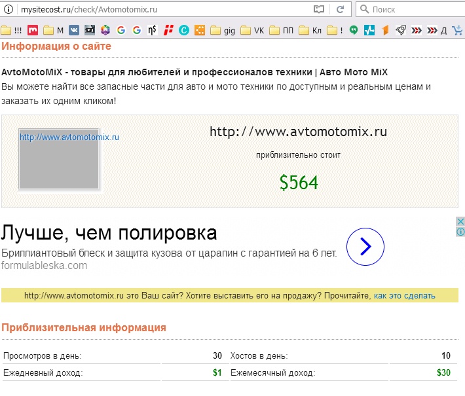Image resolution: width=465 pixels, height=396 pixels.
Task: Close the ad with the X icon
Action: [x=460, y=221]
